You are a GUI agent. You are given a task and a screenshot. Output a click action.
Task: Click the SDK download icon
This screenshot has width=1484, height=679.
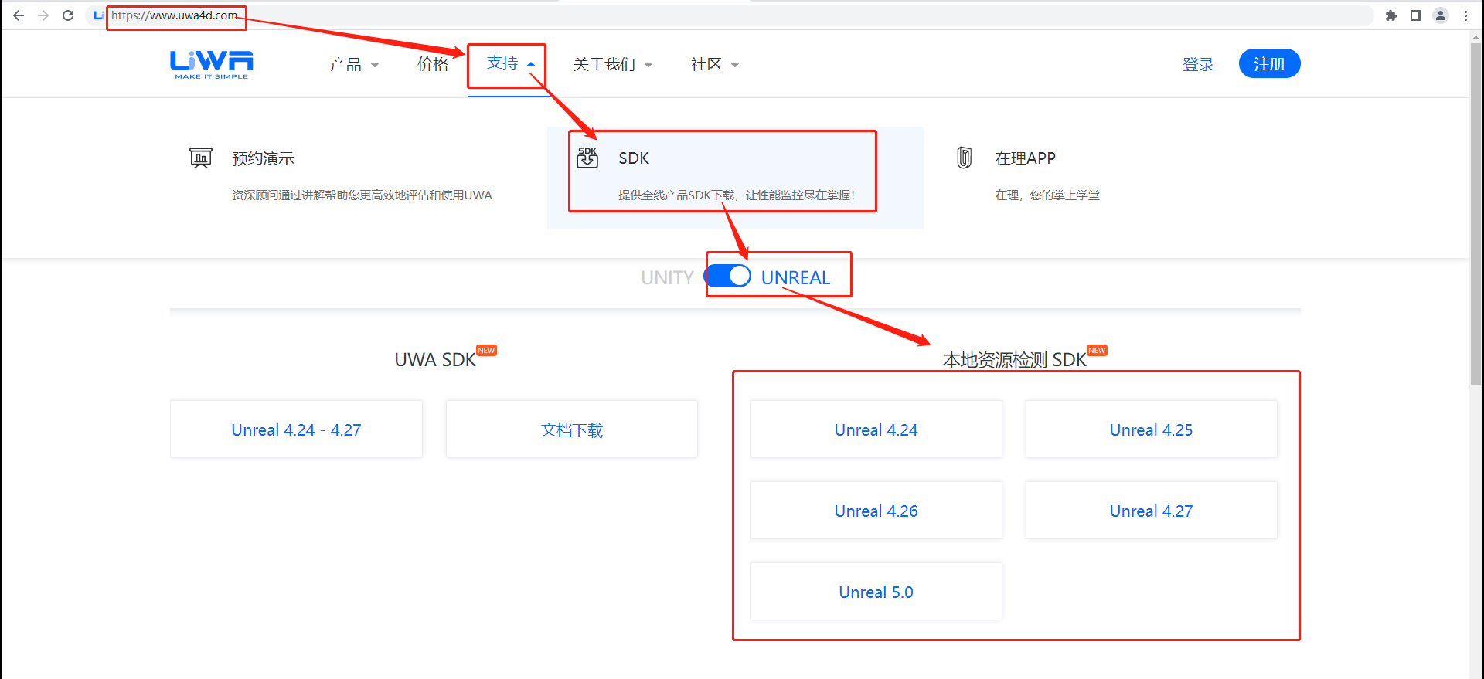coord(587,158)
